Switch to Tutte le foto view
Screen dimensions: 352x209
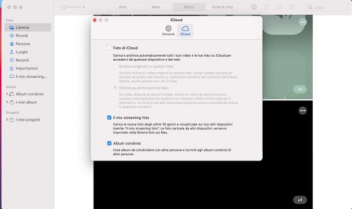point(222,7)
